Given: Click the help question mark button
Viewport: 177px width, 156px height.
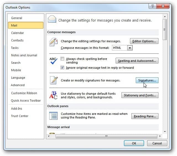Looking at the screenshot, I should pos(152,6).
